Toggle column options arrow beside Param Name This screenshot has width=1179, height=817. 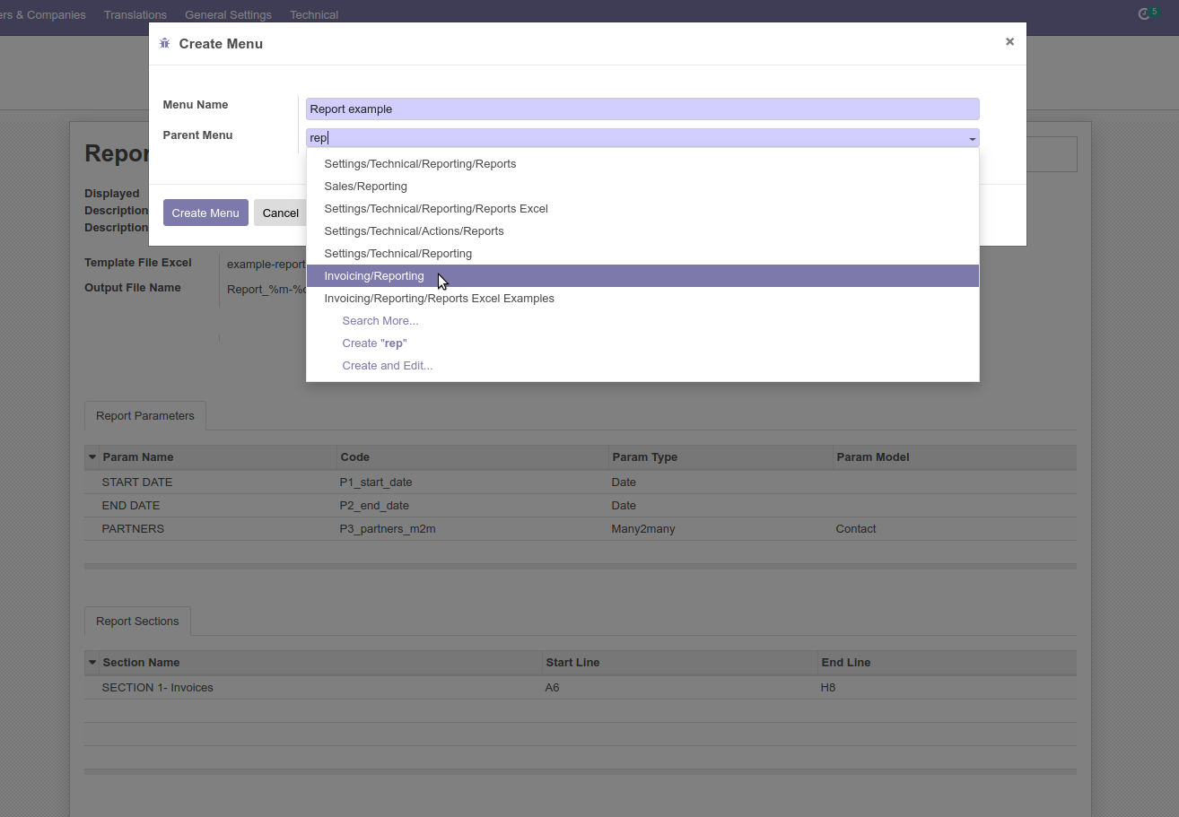(92, 457)
